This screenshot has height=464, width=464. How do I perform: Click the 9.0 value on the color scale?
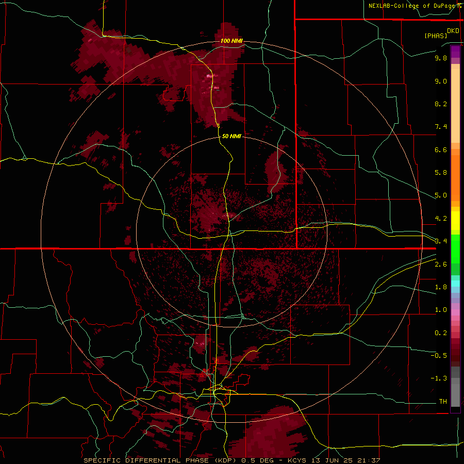point(441,81)
